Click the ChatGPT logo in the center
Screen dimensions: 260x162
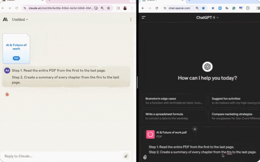point(207,67)
